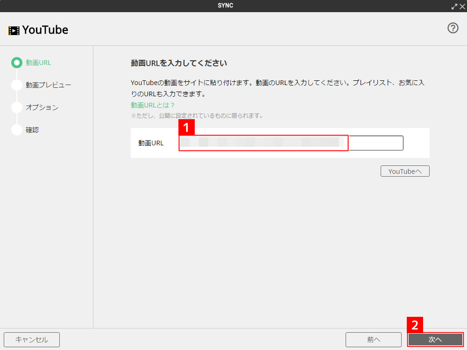Click the YouTubeへ button

405,171
